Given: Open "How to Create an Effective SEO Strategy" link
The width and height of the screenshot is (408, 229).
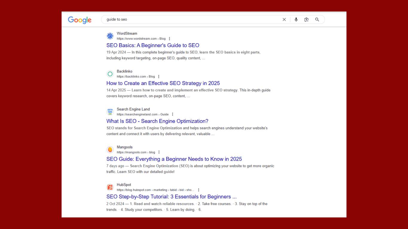Looking at the screenshot, I should pyautogui.click(x=163, y=83).
